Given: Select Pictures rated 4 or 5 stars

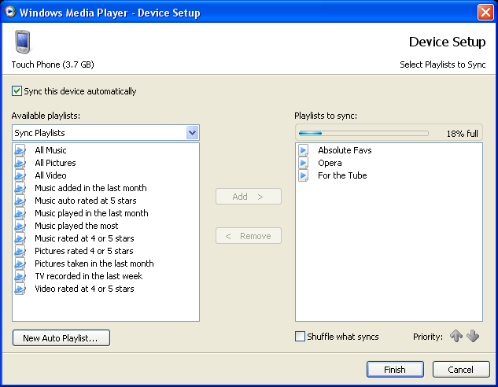Looking at the screenshot, I should (x=84, y=251).
